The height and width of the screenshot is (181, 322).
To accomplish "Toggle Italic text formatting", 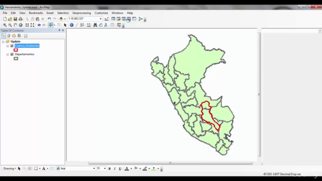I will [x=115, y=169].
